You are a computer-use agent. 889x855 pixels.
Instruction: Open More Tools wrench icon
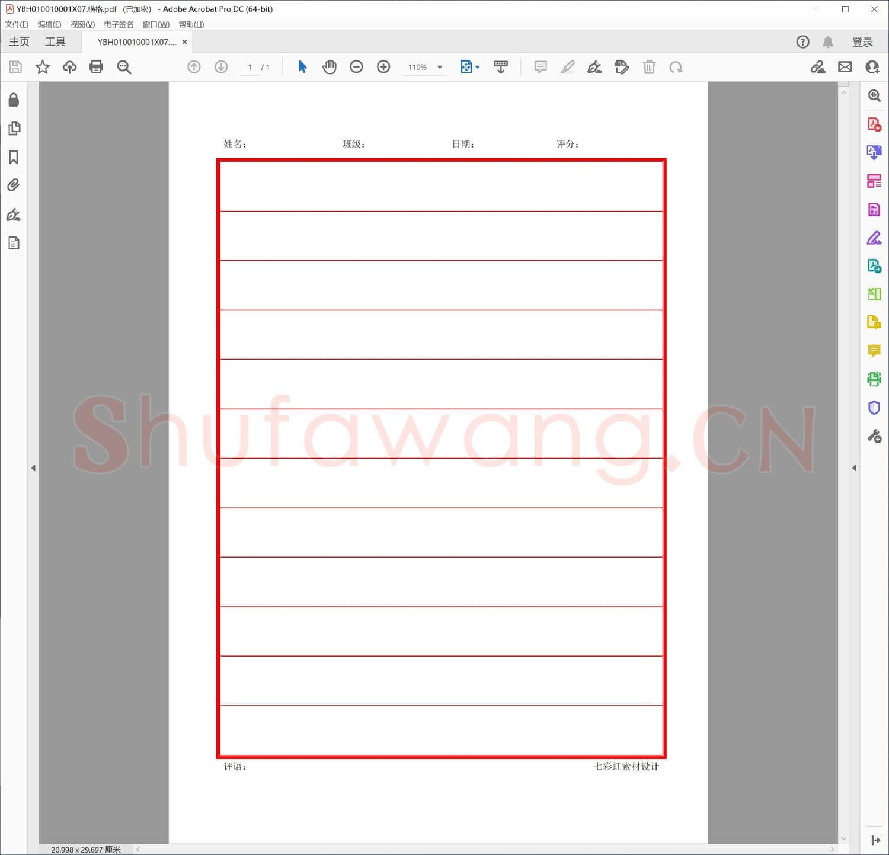click(874, 437)
